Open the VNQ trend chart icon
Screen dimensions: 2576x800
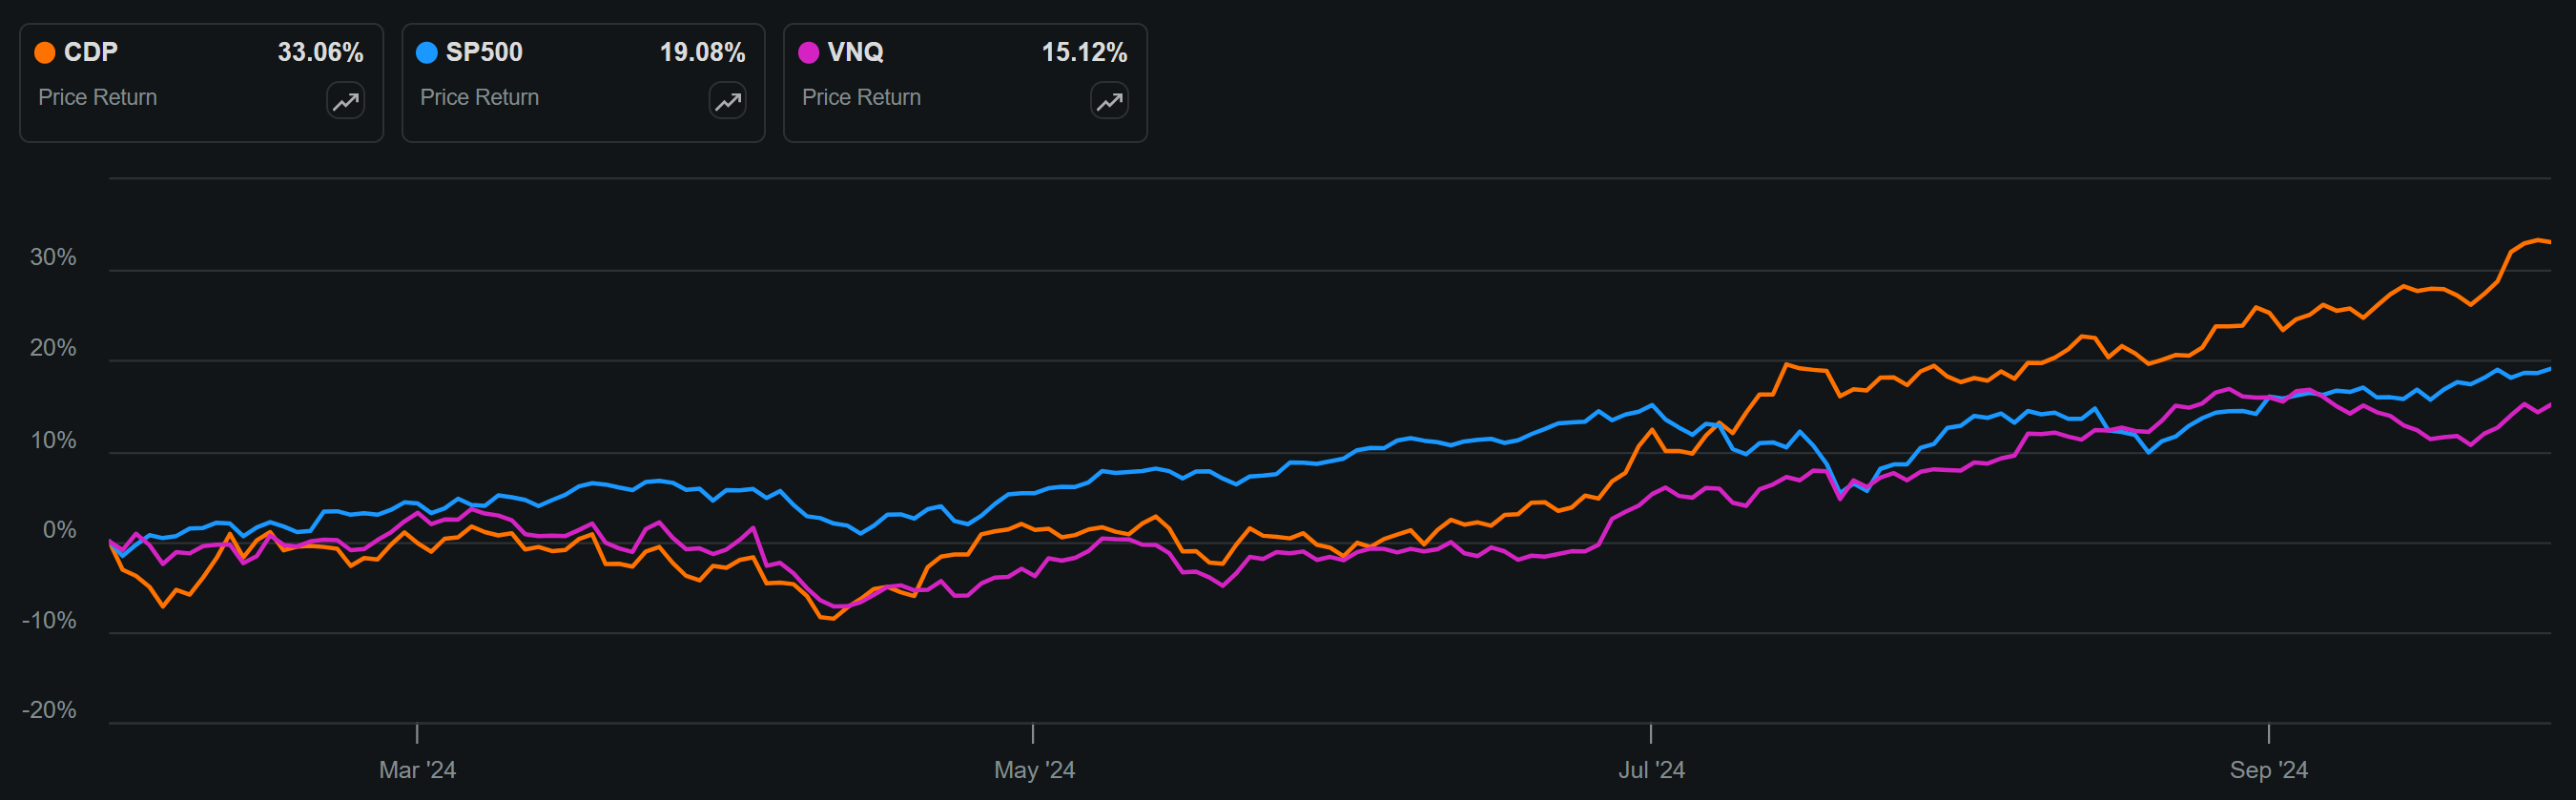[x=1110, y=101]
